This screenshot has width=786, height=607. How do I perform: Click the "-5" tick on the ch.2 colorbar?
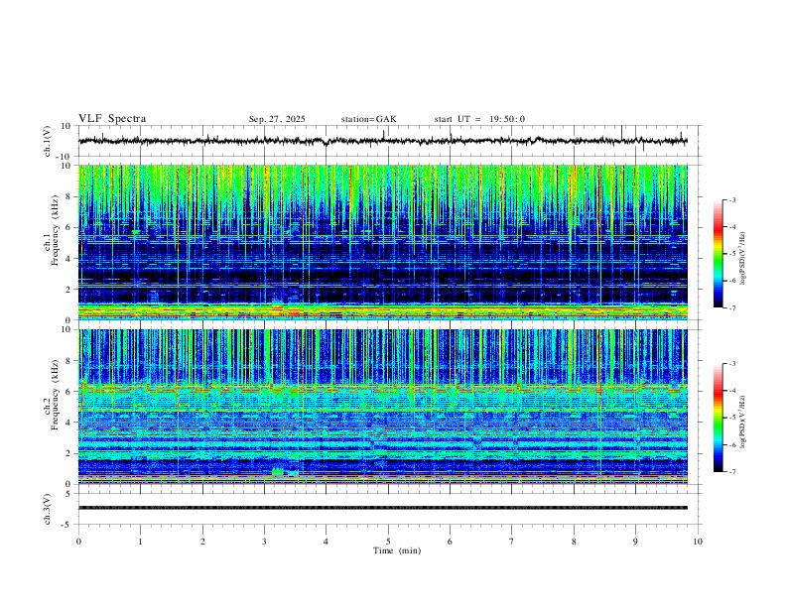732,418
